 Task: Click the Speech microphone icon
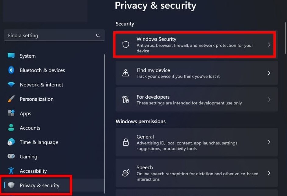pos(126,173)
